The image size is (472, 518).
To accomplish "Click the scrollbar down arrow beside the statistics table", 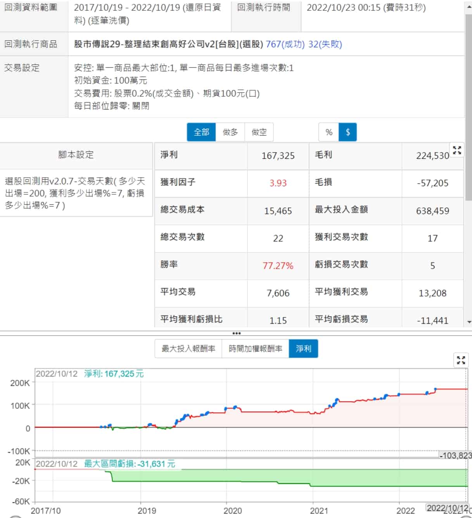I will point(469,322).
